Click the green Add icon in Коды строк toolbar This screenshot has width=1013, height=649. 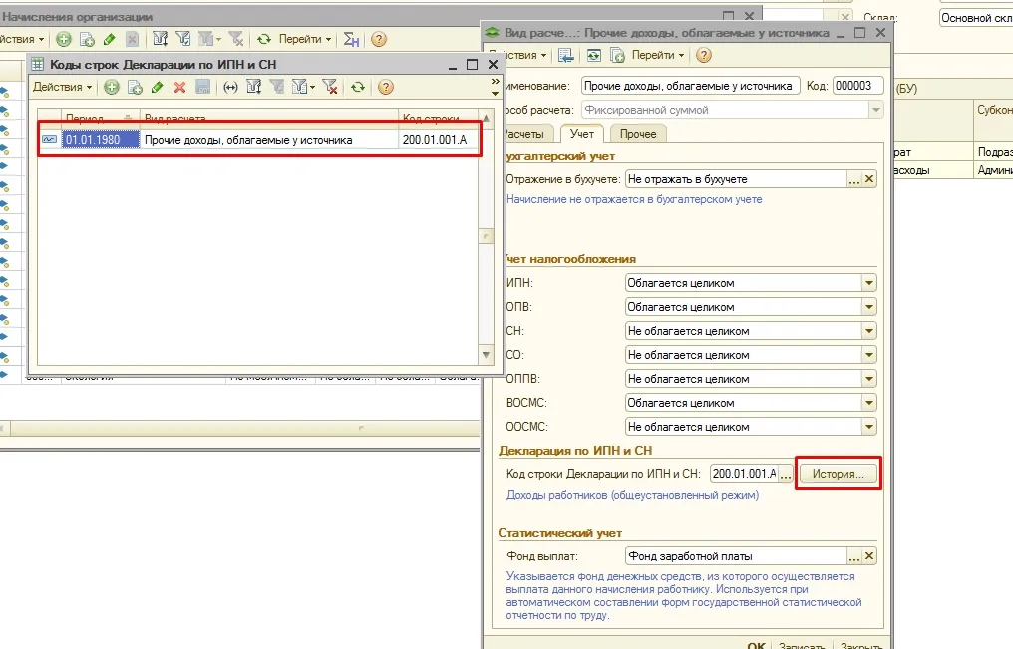point(112,87)
